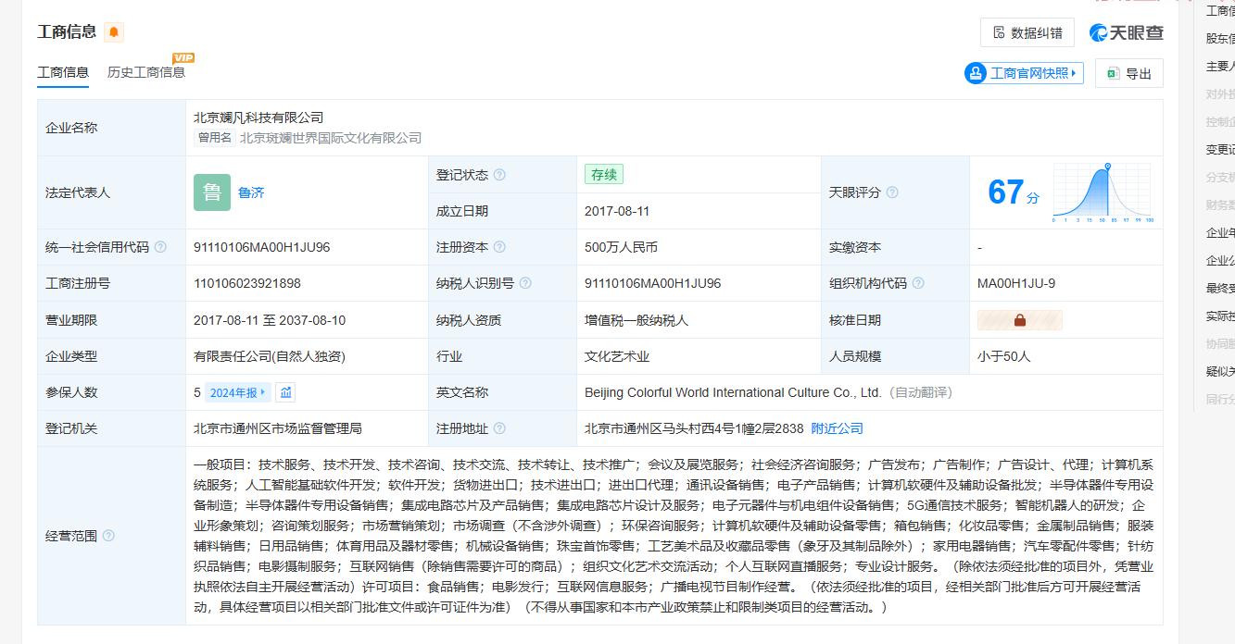Click the 数据纠错 button
Image resolution: width=1235 pixels, height=644 pixels.
1027,32
